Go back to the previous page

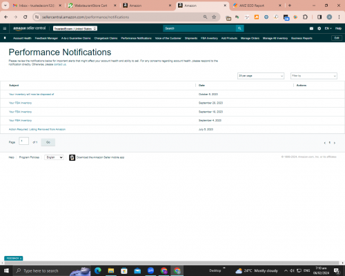6,17
